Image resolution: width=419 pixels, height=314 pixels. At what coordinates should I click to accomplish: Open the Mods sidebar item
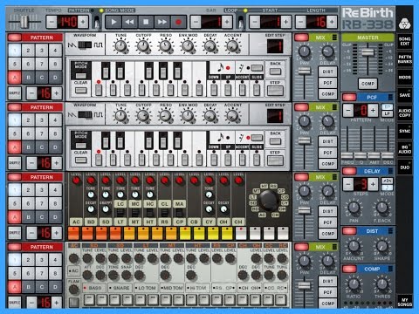click(405, 78)
